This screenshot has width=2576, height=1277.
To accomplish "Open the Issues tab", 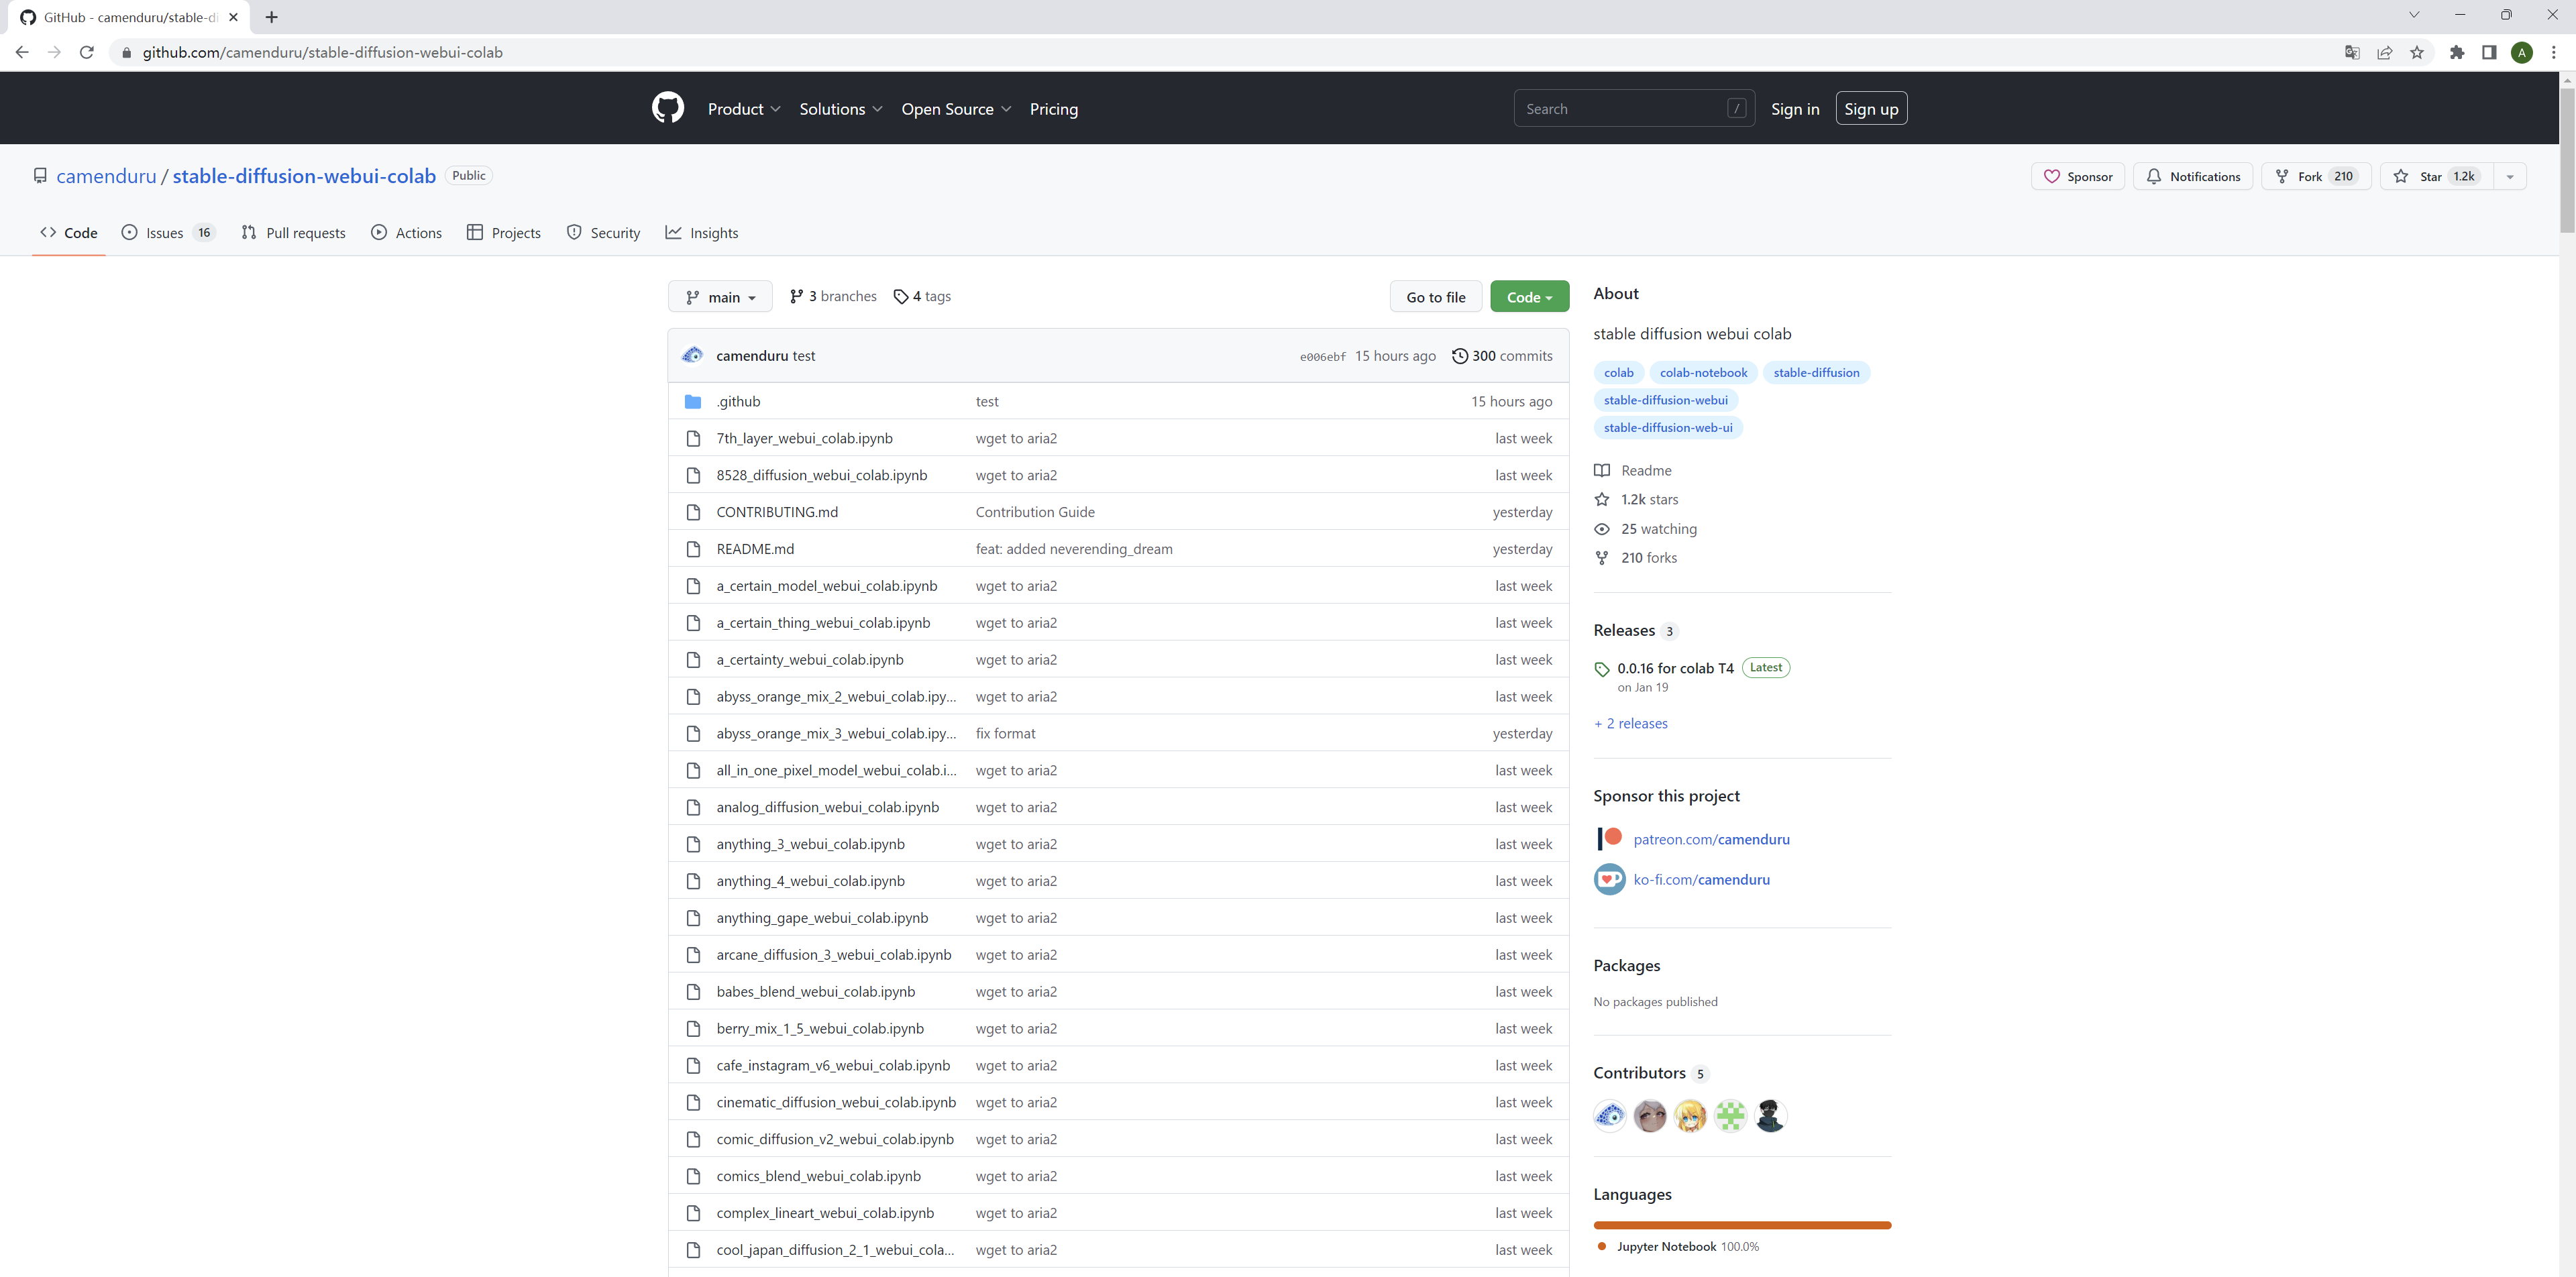I will click(168, 233).
